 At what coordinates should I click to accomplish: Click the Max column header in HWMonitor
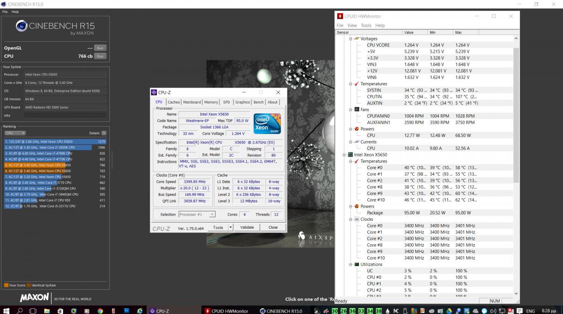tap(465, 32)
